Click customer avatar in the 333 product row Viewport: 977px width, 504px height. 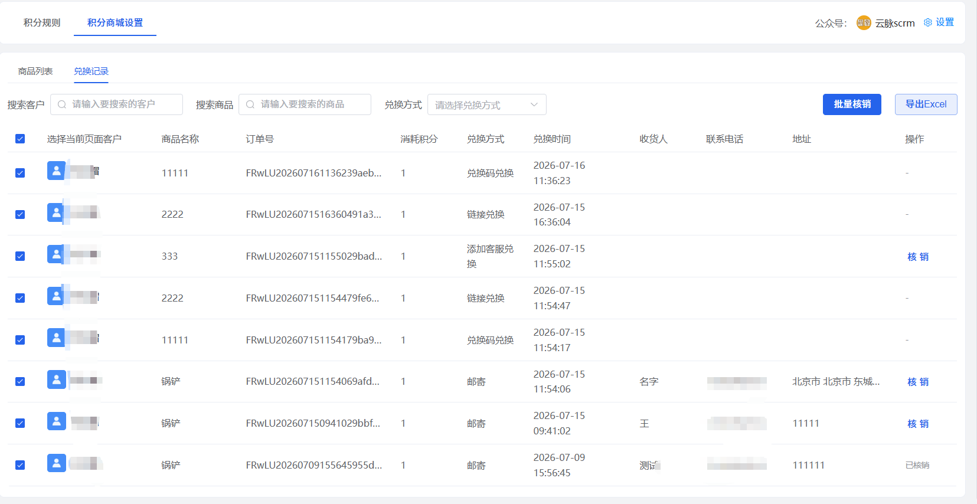pyautogui.click(x=56, y=254)
